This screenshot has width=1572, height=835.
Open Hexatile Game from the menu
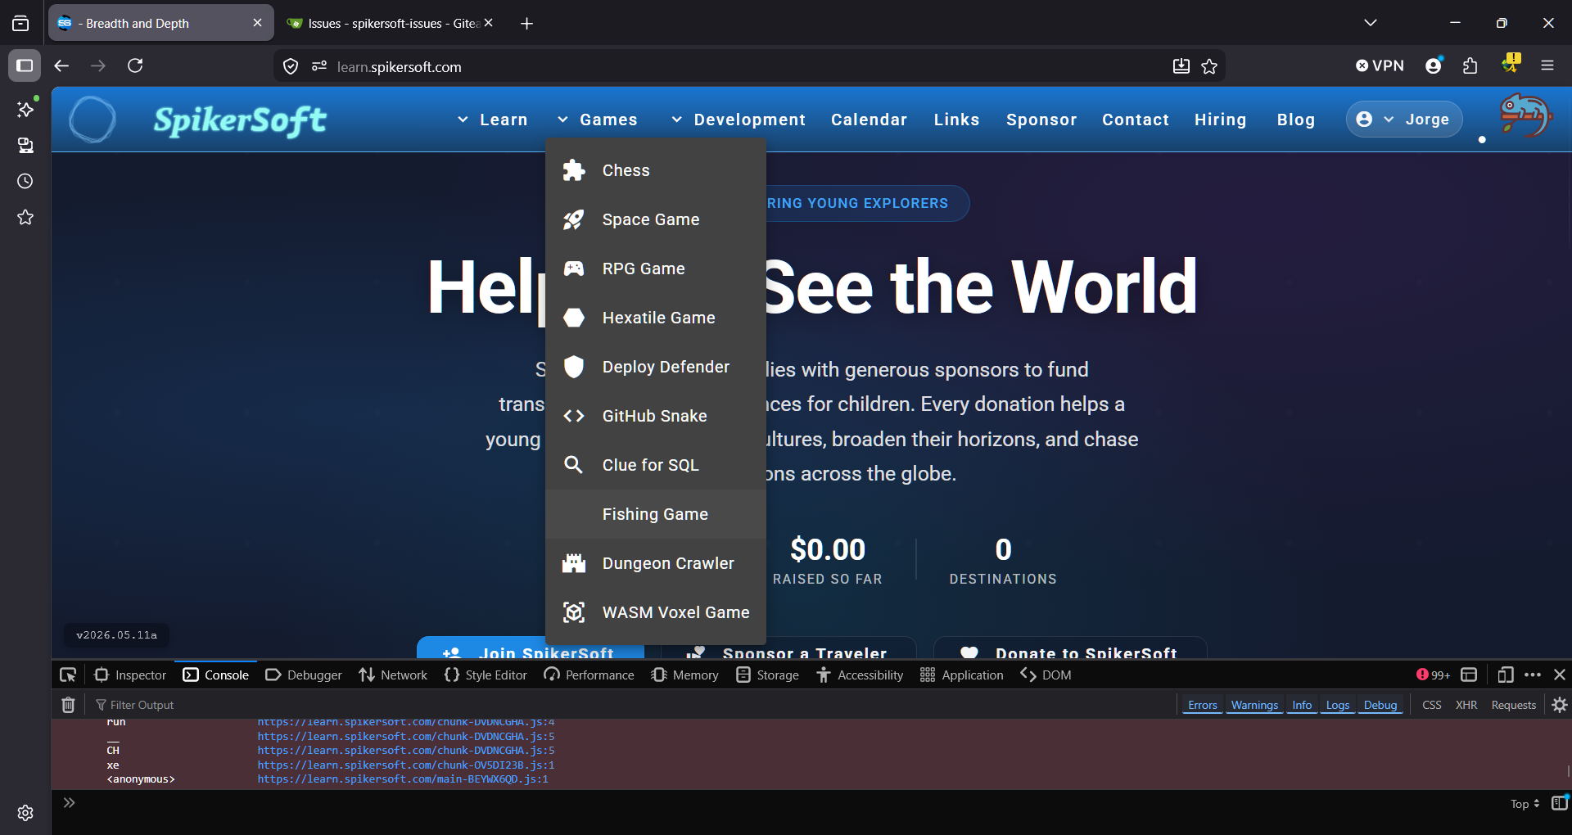pyautogui.click(x=656, y=318)
